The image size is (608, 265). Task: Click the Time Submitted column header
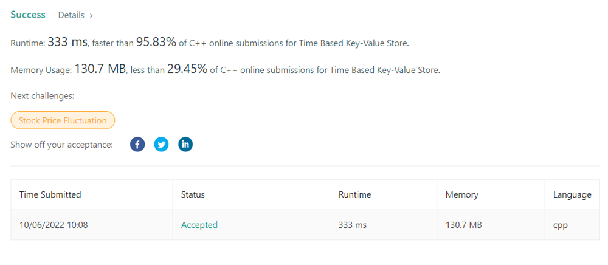point(50,194)
